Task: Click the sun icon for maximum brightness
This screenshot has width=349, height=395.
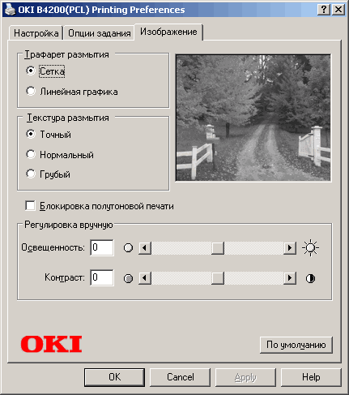Action: [310, 247]
